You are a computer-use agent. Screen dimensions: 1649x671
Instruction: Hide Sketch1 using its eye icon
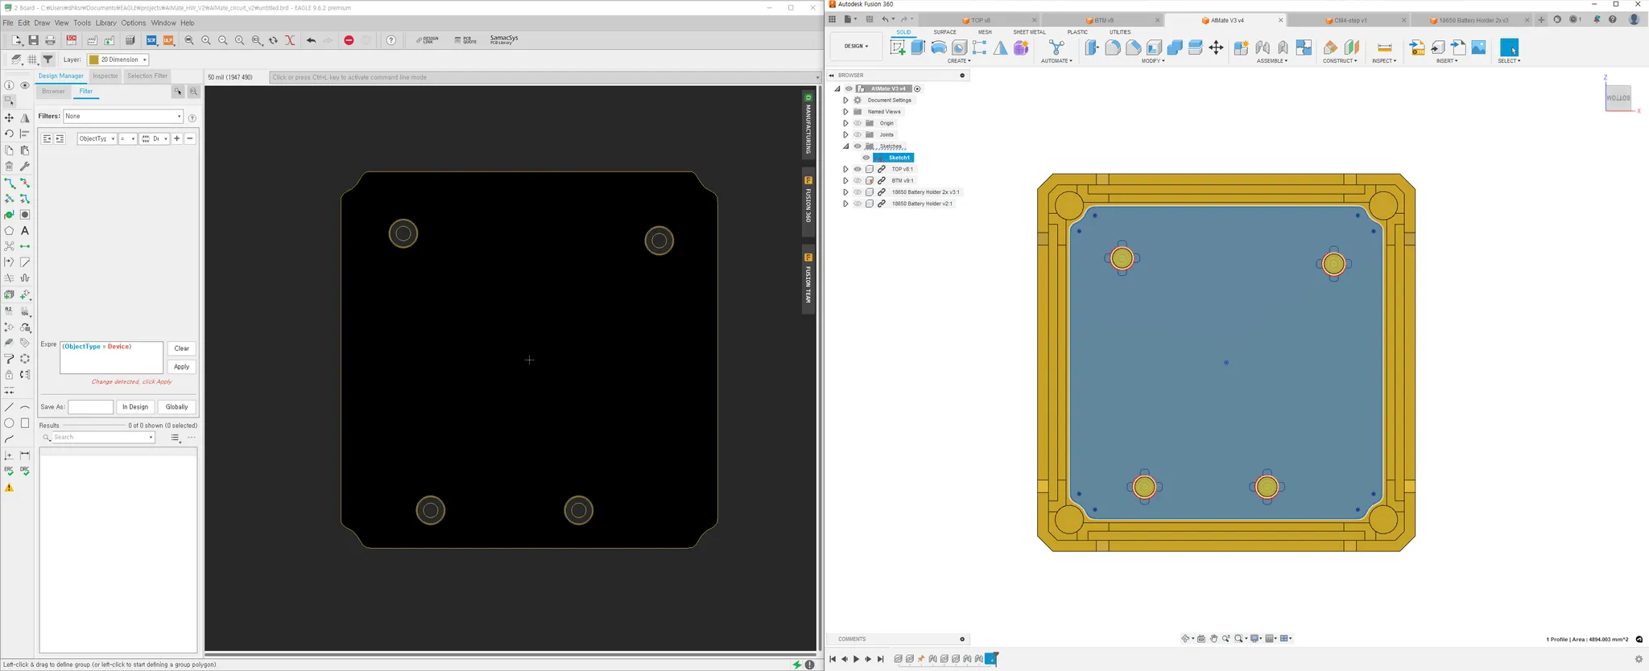(x=866, y=158)
